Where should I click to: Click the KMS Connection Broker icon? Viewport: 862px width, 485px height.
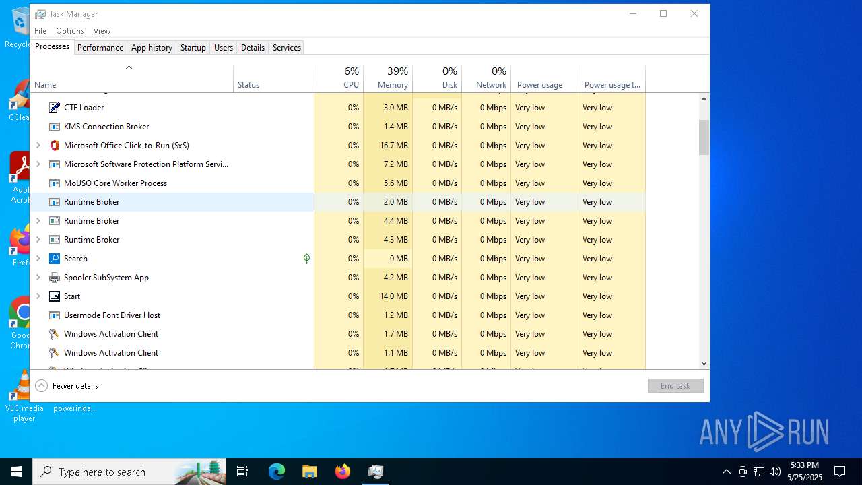(x=55, y=127)
